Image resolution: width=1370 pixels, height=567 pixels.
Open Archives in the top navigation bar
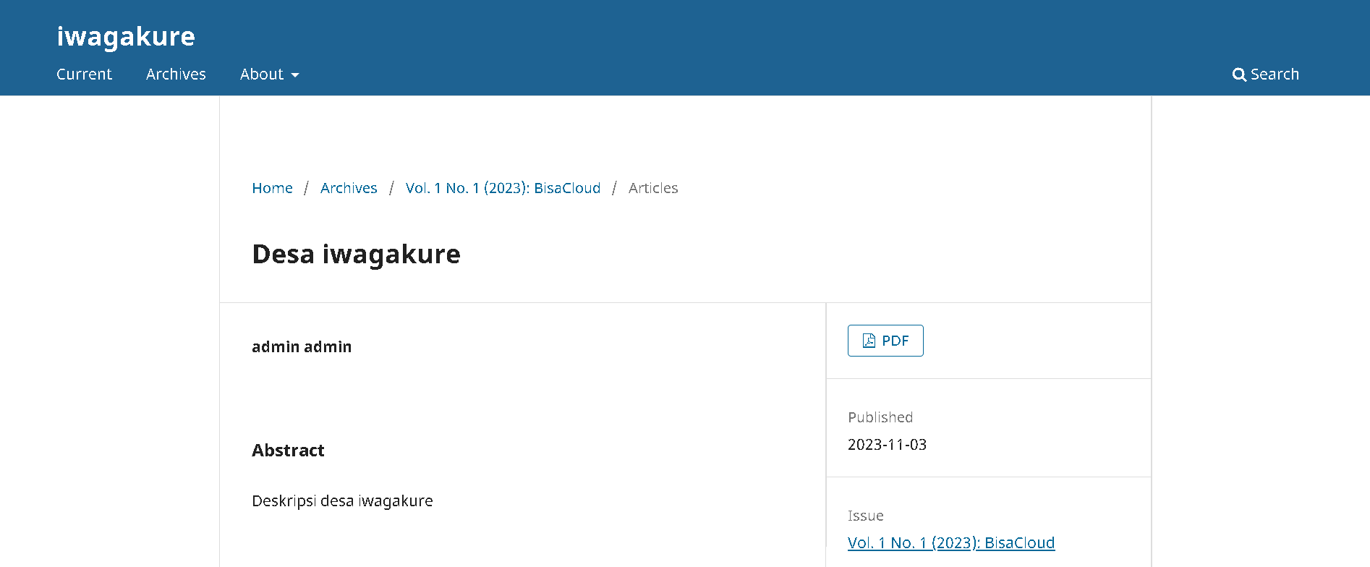click(x=176, y=74)
